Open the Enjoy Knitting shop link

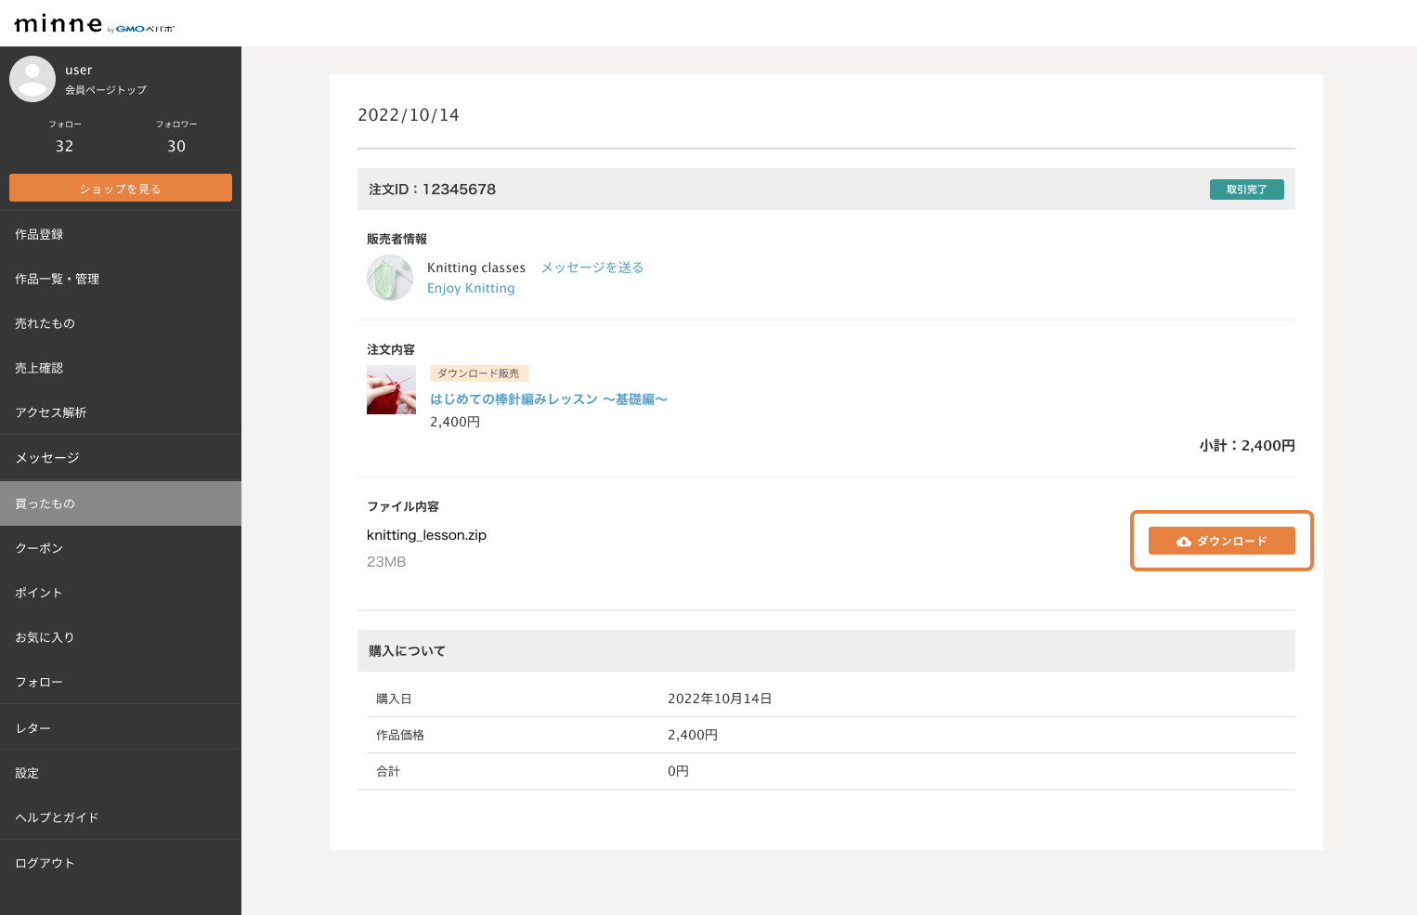pos(471,288)
